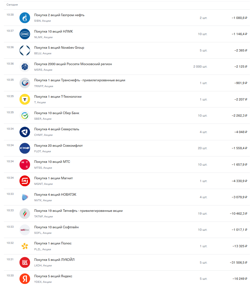
Task: Click the Сегодня date header
Action: point(12,4)
